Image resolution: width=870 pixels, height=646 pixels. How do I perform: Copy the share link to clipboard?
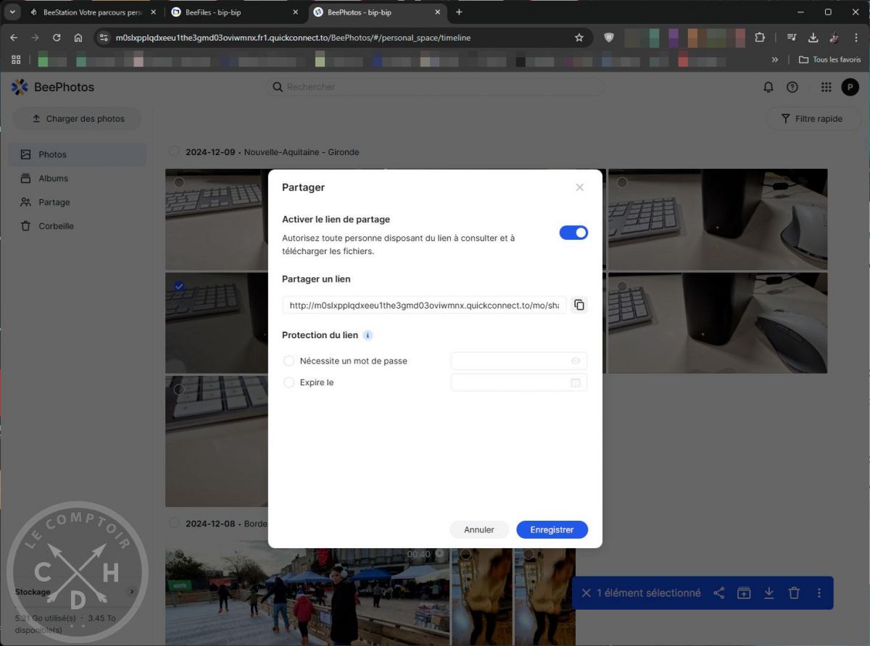tap(579, 305)
